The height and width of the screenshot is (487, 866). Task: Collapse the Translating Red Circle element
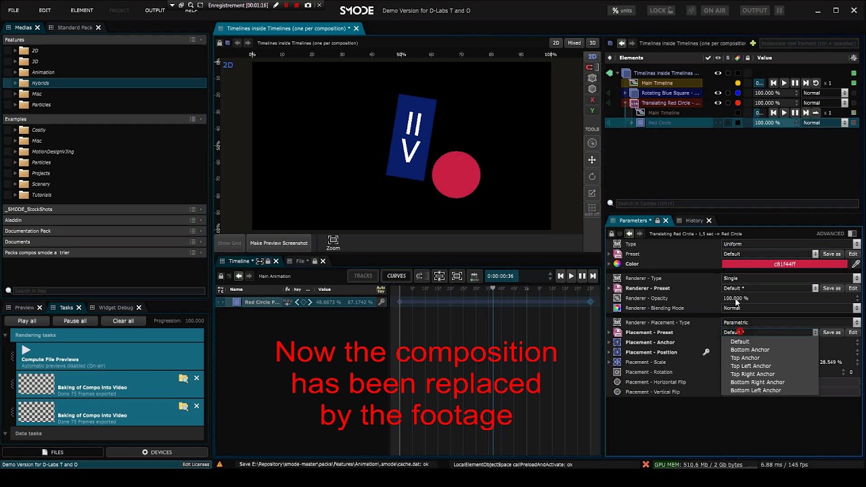click(625, 103)
